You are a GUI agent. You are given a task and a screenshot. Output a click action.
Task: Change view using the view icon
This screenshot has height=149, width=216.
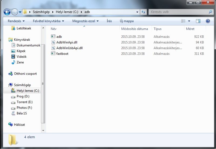(x=183, y=21)
